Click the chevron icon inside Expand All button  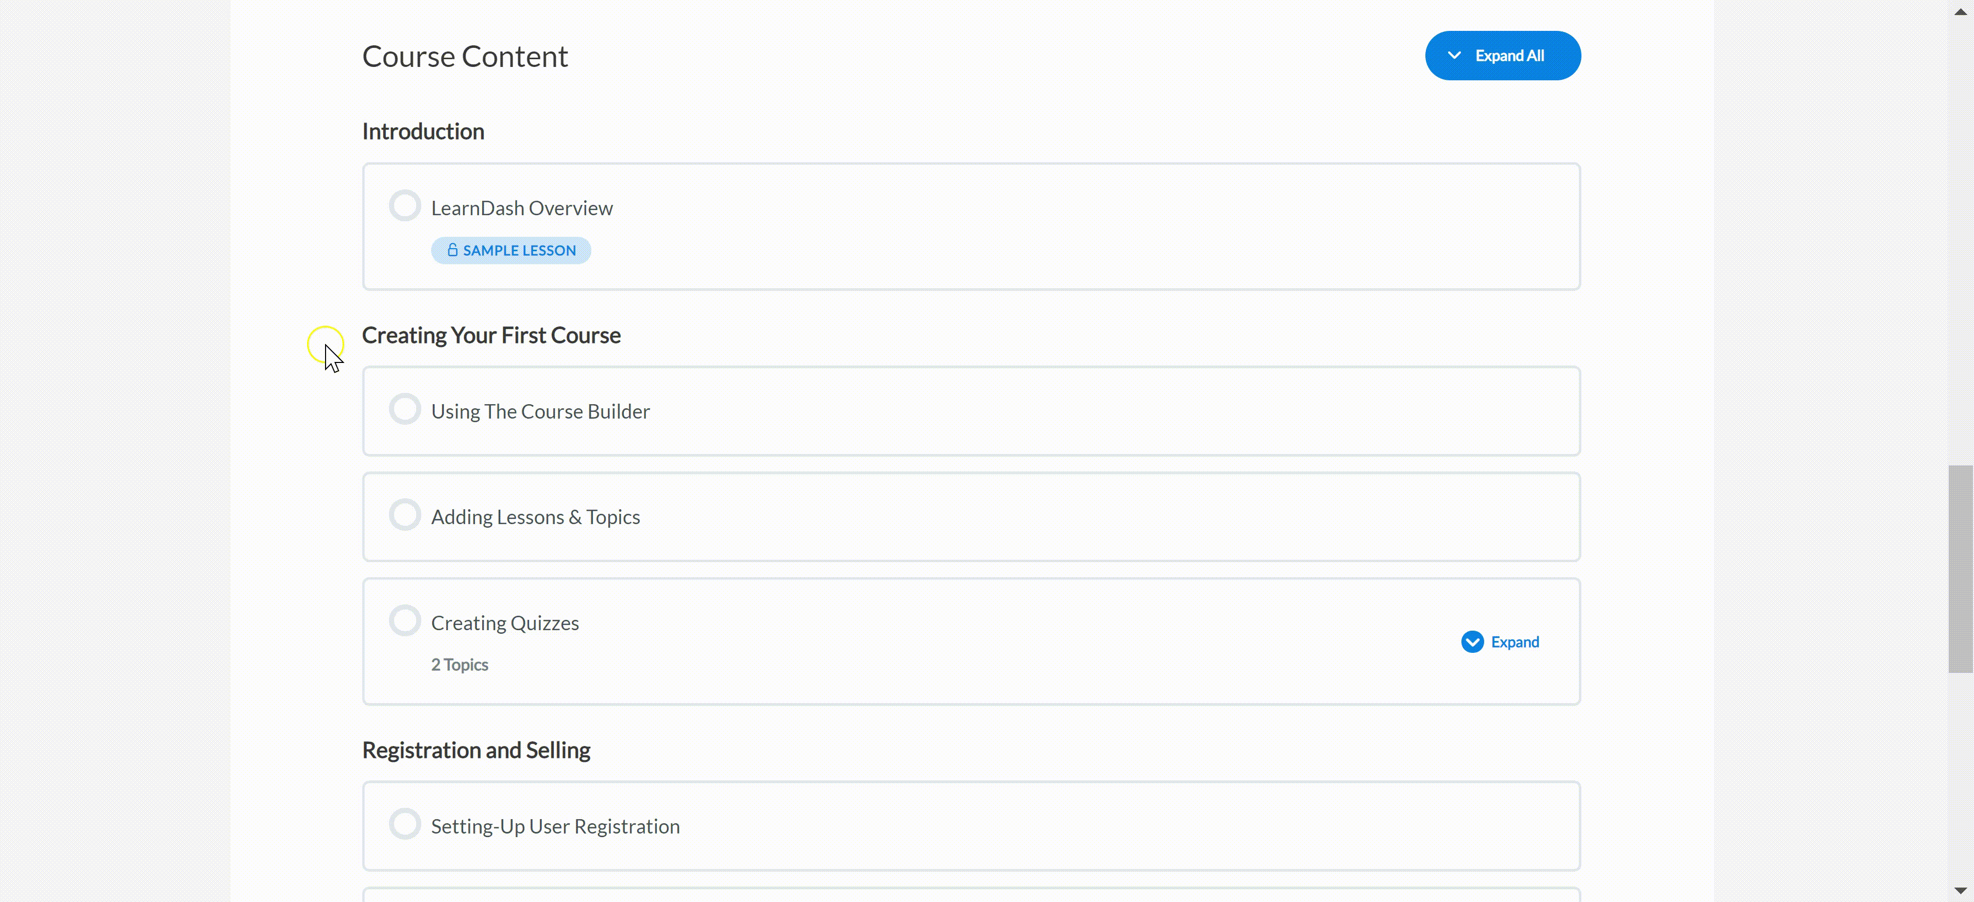[x=1454, y=56]
